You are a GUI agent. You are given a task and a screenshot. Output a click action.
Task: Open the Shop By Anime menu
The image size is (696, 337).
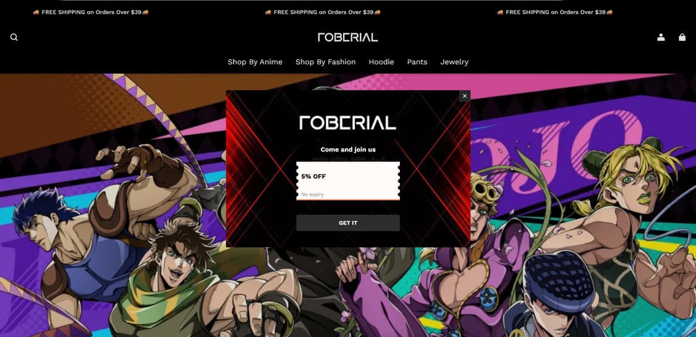(255, 62)
